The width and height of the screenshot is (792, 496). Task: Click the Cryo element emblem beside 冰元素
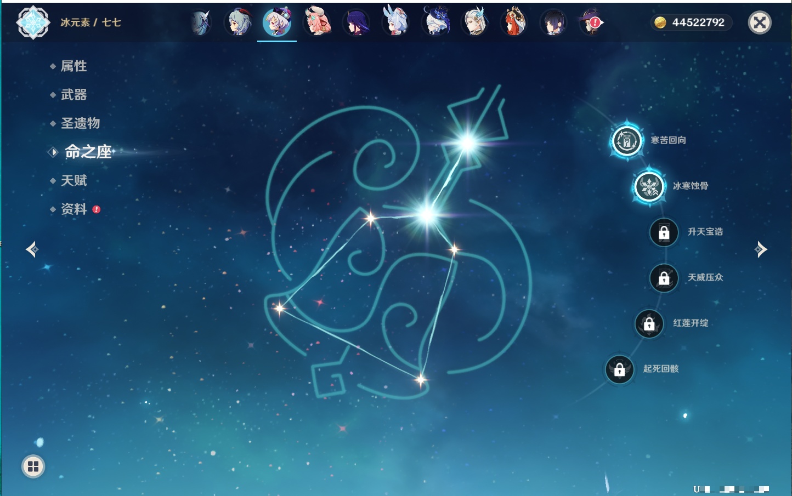[x=33, y=22]
